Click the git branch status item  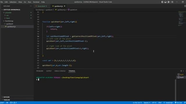click(2, 103)
